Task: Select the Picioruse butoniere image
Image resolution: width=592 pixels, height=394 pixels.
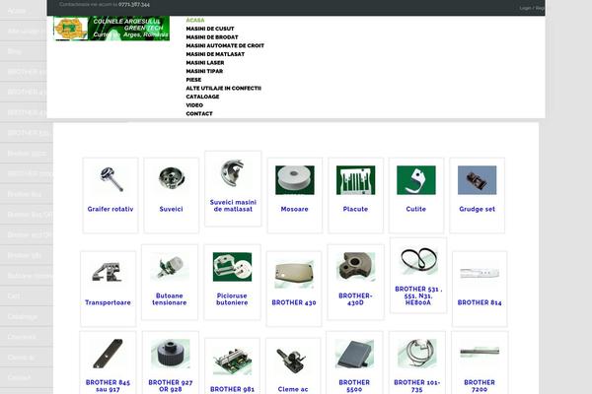Action: tap(232, 267)
